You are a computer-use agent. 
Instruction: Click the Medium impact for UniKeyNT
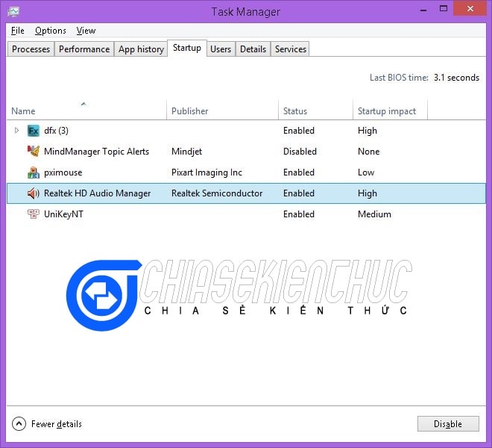(374, 214)
